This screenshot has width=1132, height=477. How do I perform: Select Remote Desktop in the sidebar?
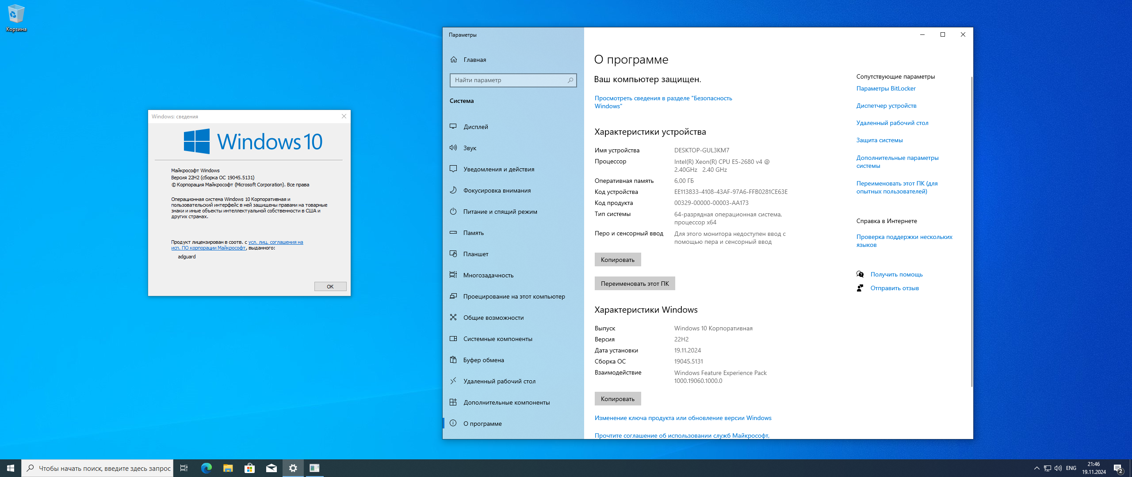(x=499, y=381)
